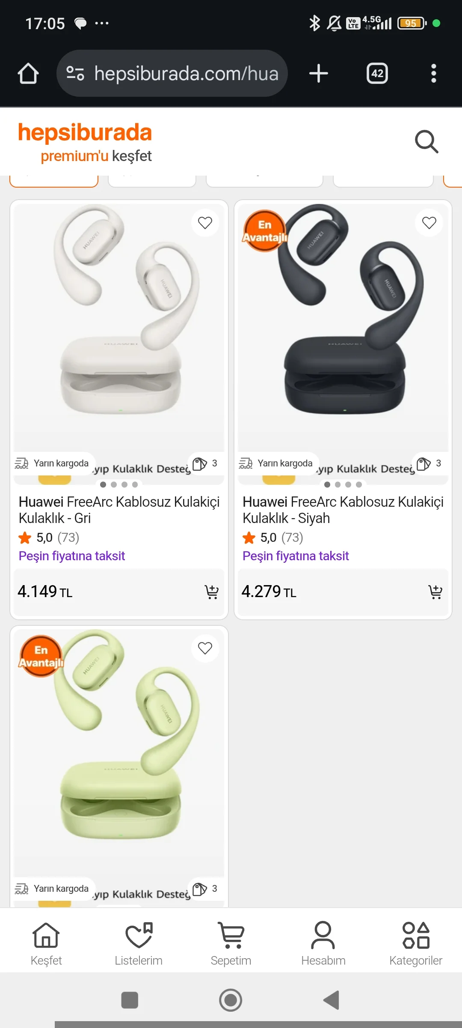
Task: Favorite the black Huawei FreeArc earbuds
Action: pos(429,223)
